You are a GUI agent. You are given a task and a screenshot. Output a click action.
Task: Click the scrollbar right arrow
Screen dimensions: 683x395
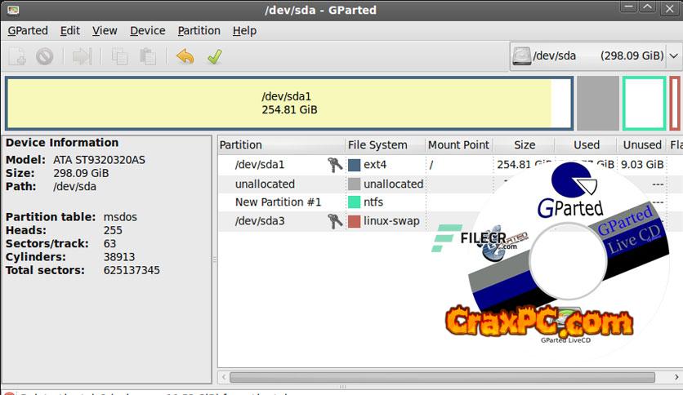676,377
